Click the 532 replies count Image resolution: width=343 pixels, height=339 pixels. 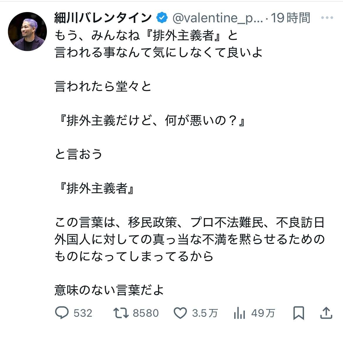pos(83,313)
